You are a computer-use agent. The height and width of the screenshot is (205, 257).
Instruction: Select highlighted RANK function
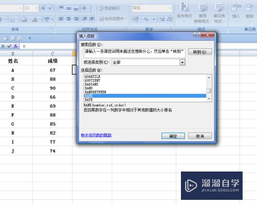(x=145, y=96)
